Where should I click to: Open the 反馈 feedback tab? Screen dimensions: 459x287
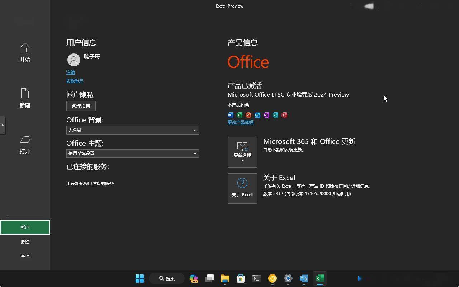tap(25, 242)
